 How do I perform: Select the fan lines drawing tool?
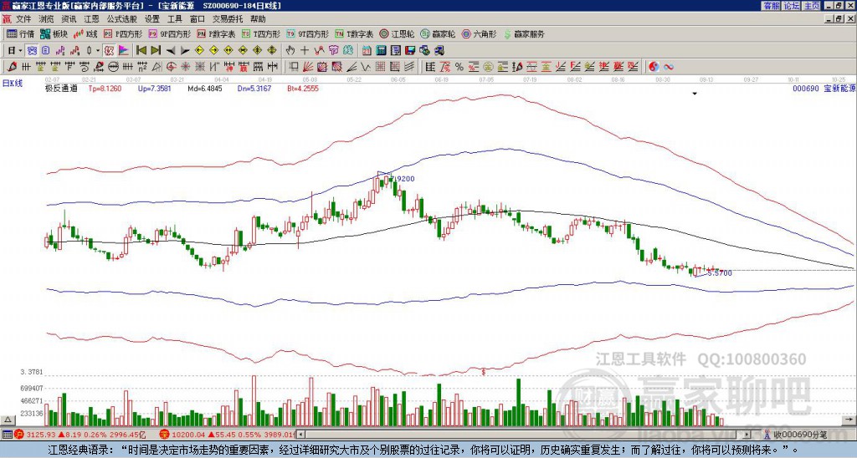(x=308, y=67)
